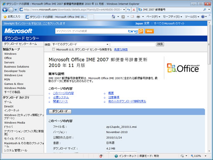Click the Home icon in command bar
This screenshot has height=160, width=213.
tap(114, 17)
